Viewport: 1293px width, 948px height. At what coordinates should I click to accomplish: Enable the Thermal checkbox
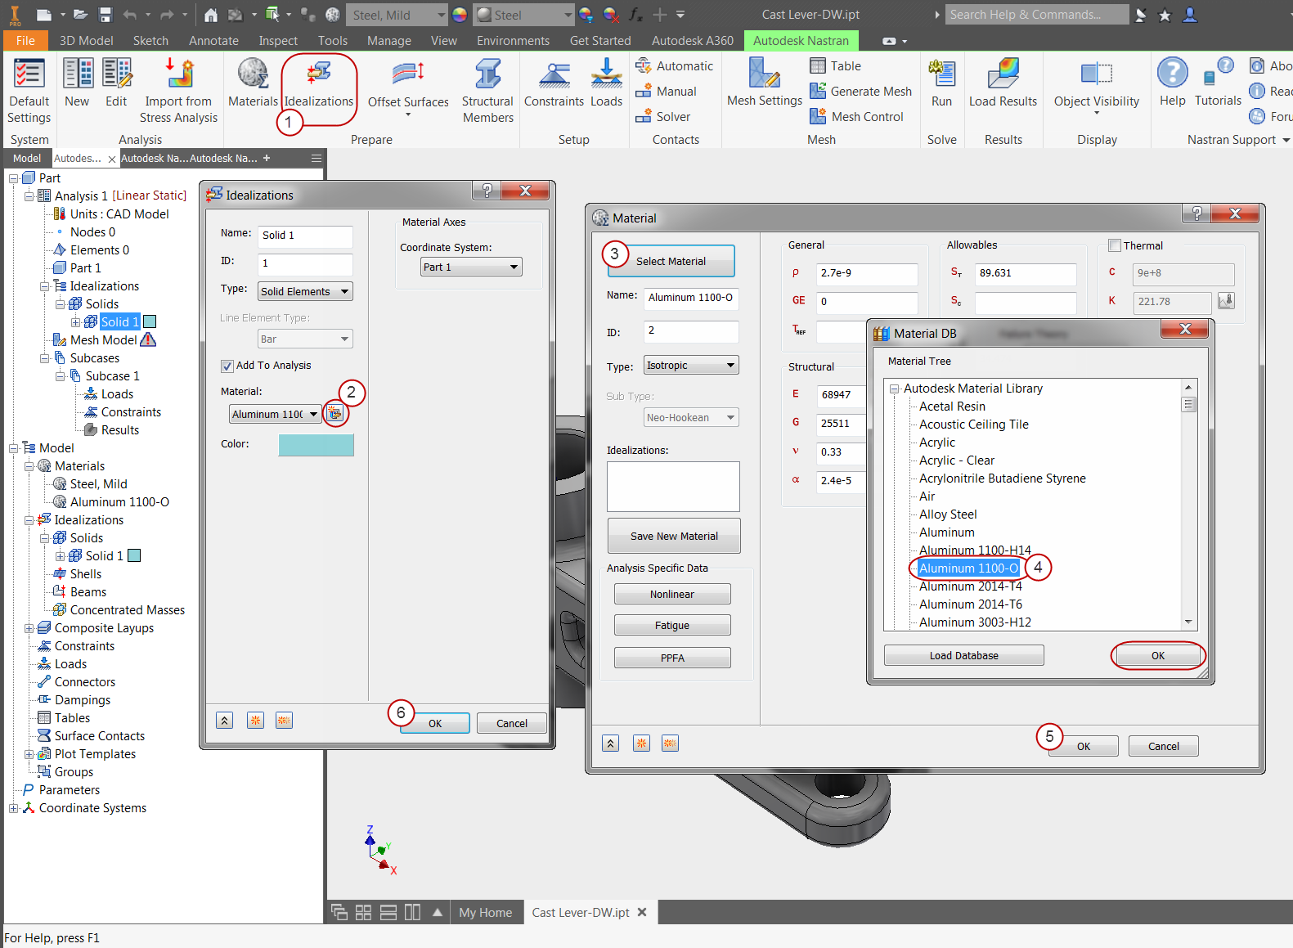pyautogui.click(x=1114, y=245)
